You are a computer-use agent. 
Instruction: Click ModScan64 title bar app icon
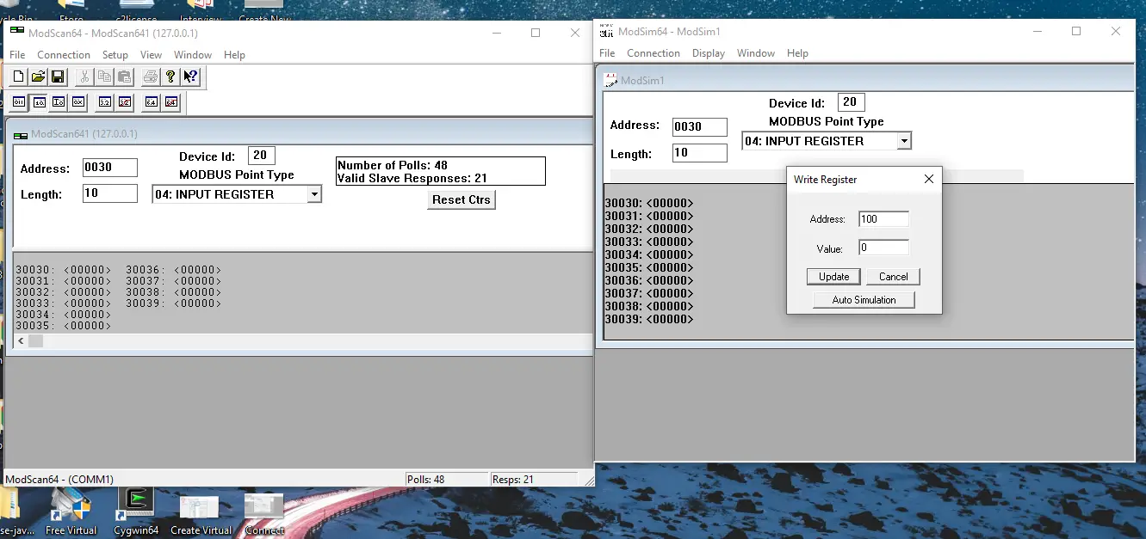[17, 33]
